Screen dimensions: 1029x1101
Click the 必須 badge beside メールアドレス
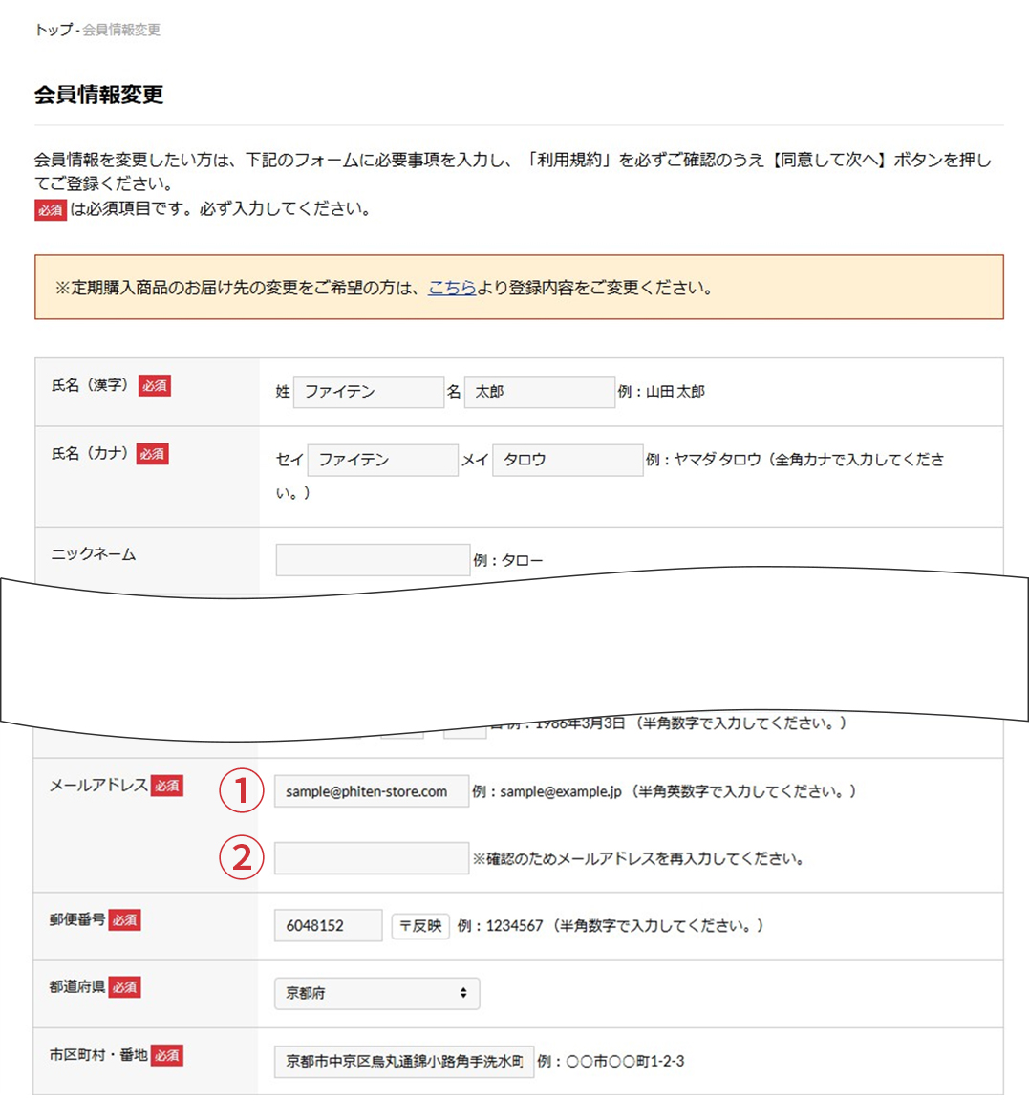click(x=166, y=786)
